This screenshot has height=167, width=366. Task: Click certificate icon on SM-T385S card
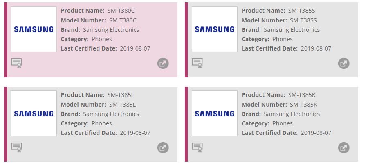tap(197, 63)
